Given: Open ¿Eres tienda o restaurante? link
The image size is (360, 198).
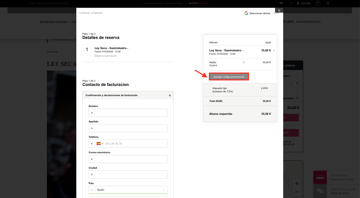Looking at the screenshot, I should 49,4.
